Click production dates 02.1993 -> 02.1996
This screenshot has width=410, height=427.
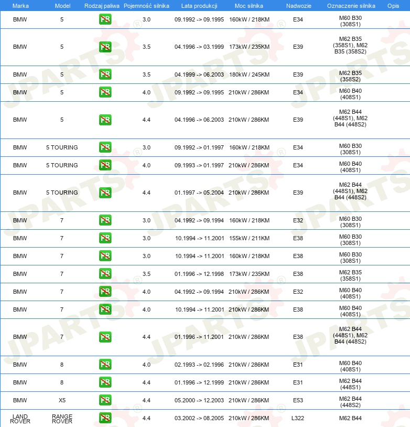(x=199, y=365)
